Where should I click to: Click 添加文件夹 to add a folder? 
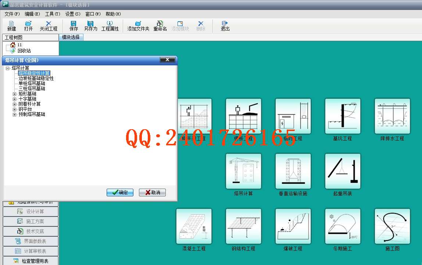click(138, 26)
